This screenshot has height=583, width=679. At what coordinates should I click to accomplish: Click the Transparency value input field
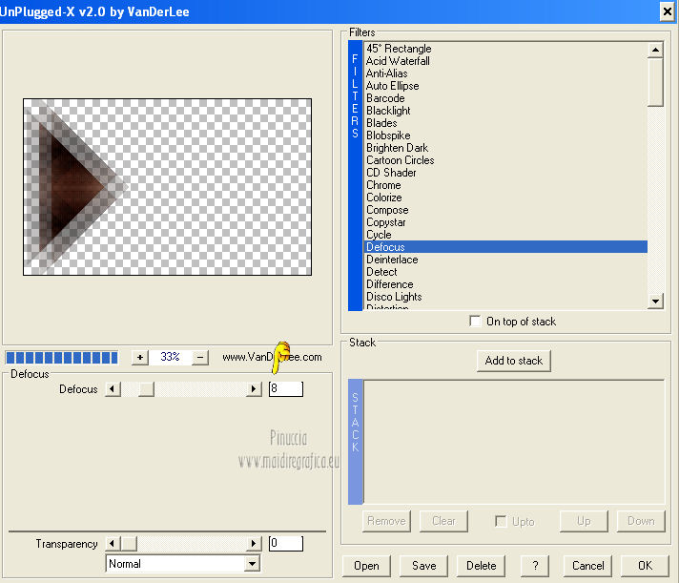click(286, 543)
